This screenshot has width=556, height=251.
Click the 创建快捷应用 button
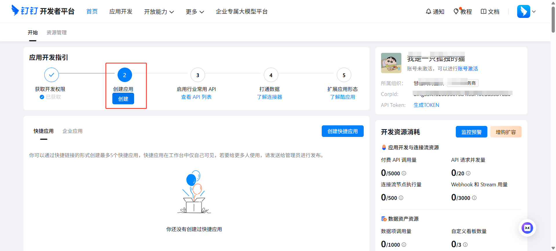(x=343, y=131)
